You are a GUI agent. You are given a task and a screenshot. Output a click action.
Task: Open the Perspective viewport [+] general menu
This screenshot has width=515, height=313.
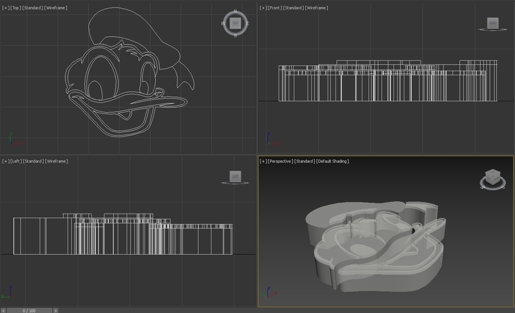pyautogui.click(x=263, y=162)
